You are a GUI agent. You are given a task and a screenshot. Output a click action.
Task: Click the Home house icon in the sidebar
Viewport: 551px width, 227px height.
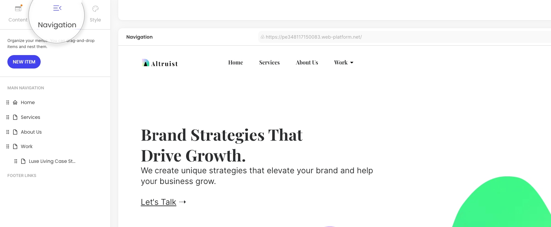(x=15, y=102)
